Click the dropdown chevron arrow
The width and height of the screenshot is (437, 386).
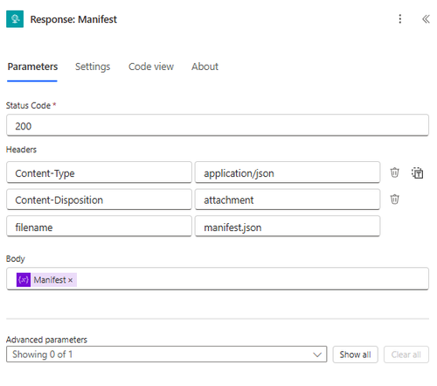317,354
